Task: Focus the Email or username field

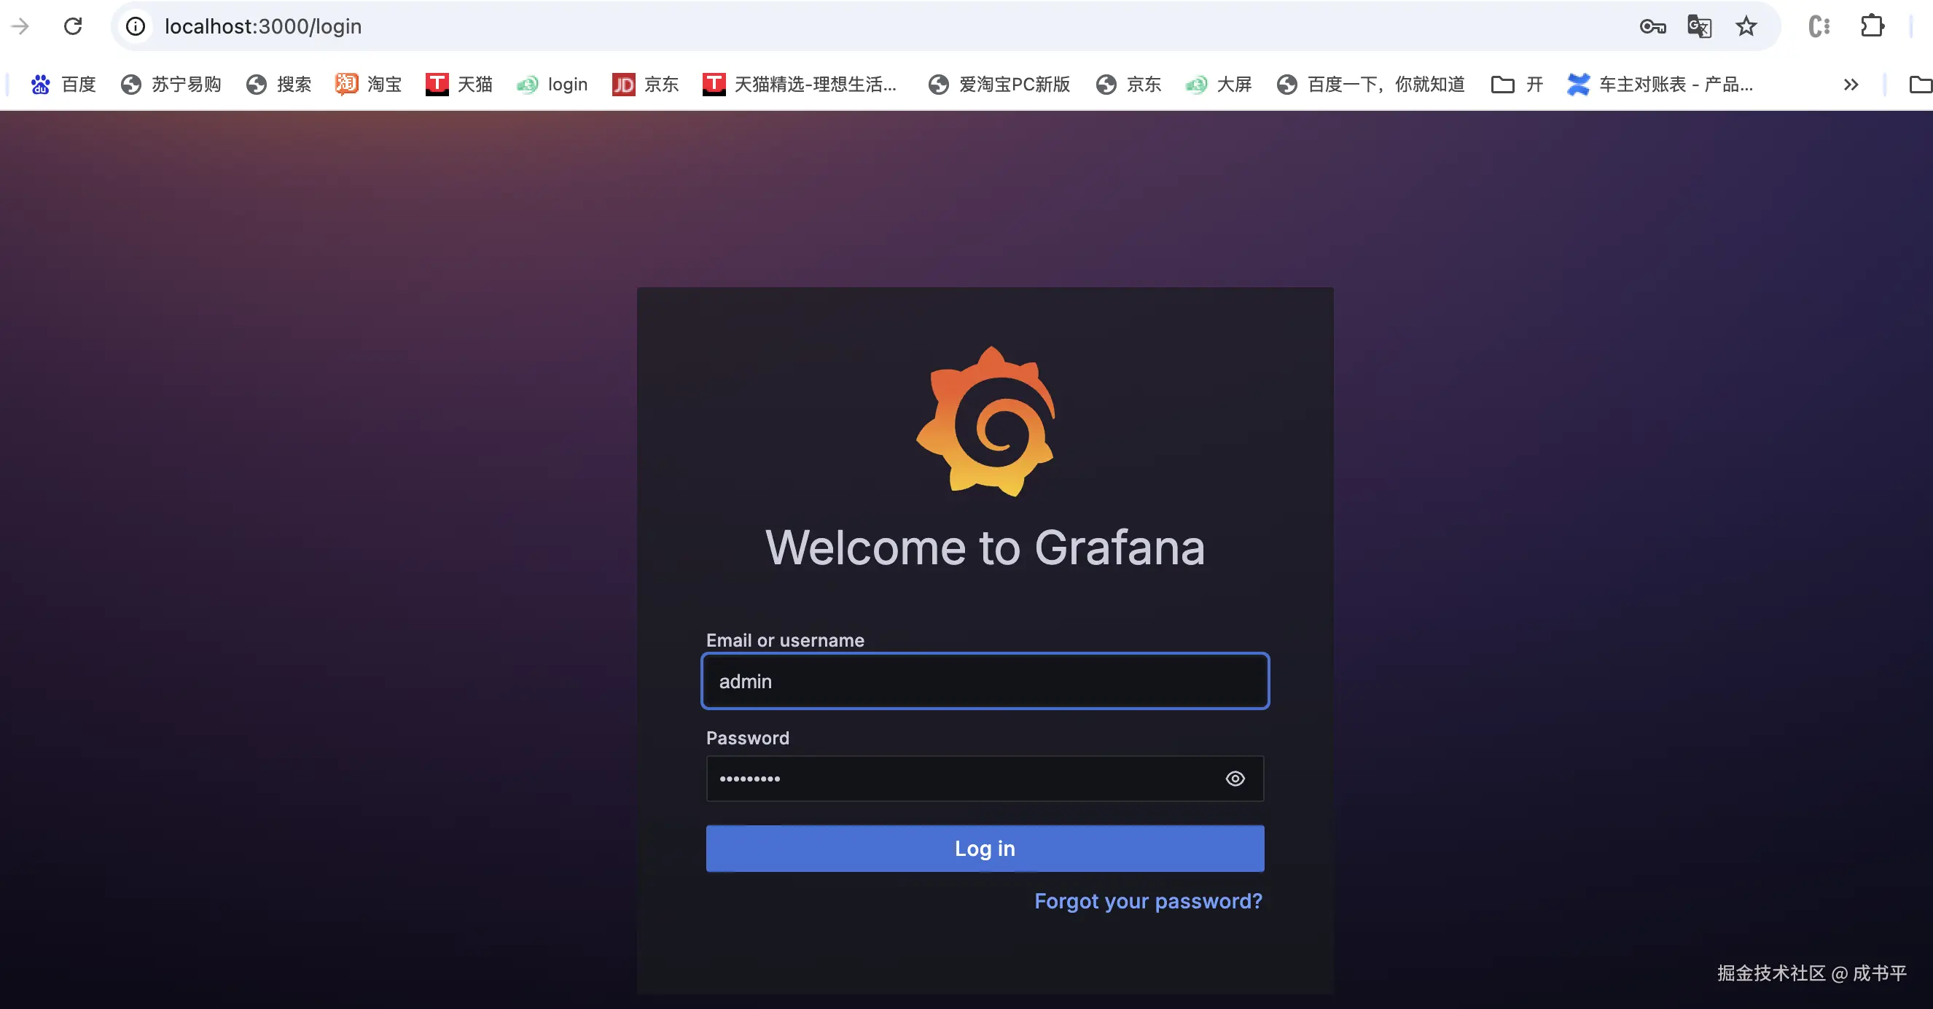Action: click(x=985, y=681)
